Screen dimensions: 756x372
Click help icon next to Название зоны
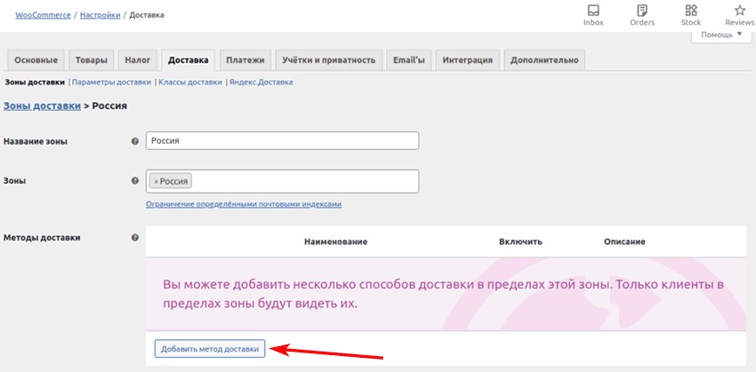point(135,141)
